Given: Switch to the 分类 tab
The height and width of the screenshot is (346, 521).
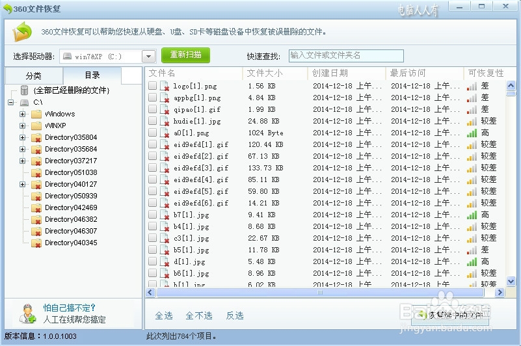Looking at the screenshot, I should point(34,76).
